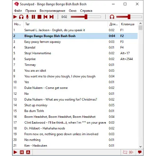
Task: Select 'Ken - Hadouken' sound
Action: pos(75,145)
